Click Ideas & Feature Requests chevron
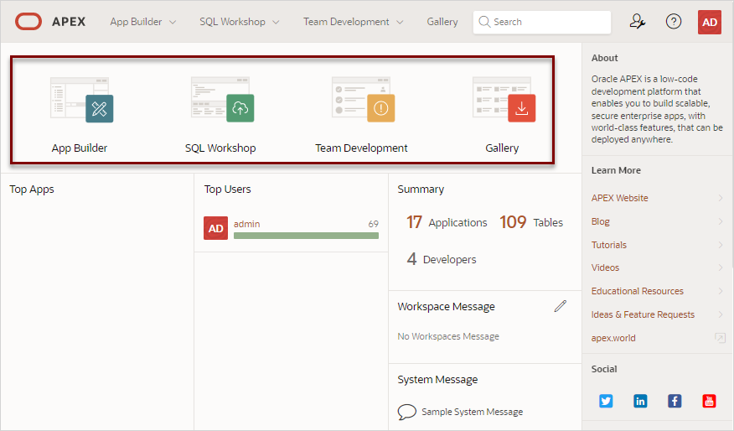Image resolution: width=734 pixels, height=431 pixels. [721, 314]
